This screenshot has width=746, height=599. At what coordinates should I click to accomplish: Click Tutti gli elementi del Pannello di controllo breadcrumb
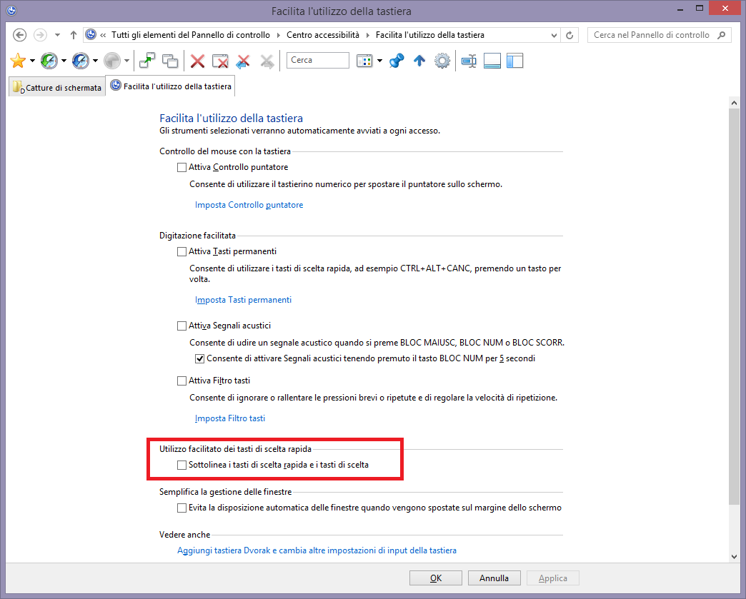click(x=190, y=35)
